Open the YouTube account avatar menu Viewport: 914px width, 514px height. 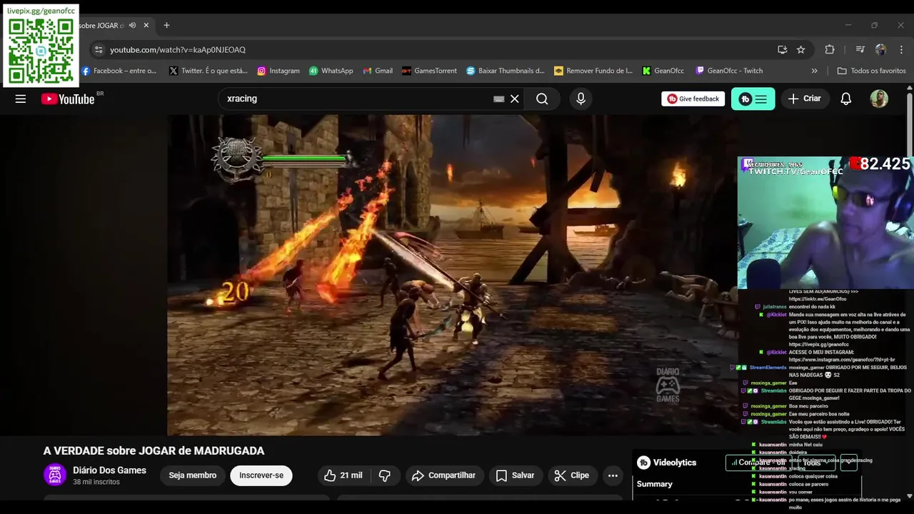click(879, 99)
